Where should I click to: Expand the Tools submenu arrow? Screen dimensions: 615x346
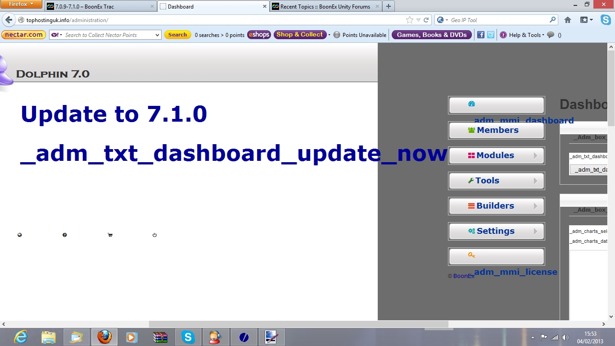click(x=536, y=181)
